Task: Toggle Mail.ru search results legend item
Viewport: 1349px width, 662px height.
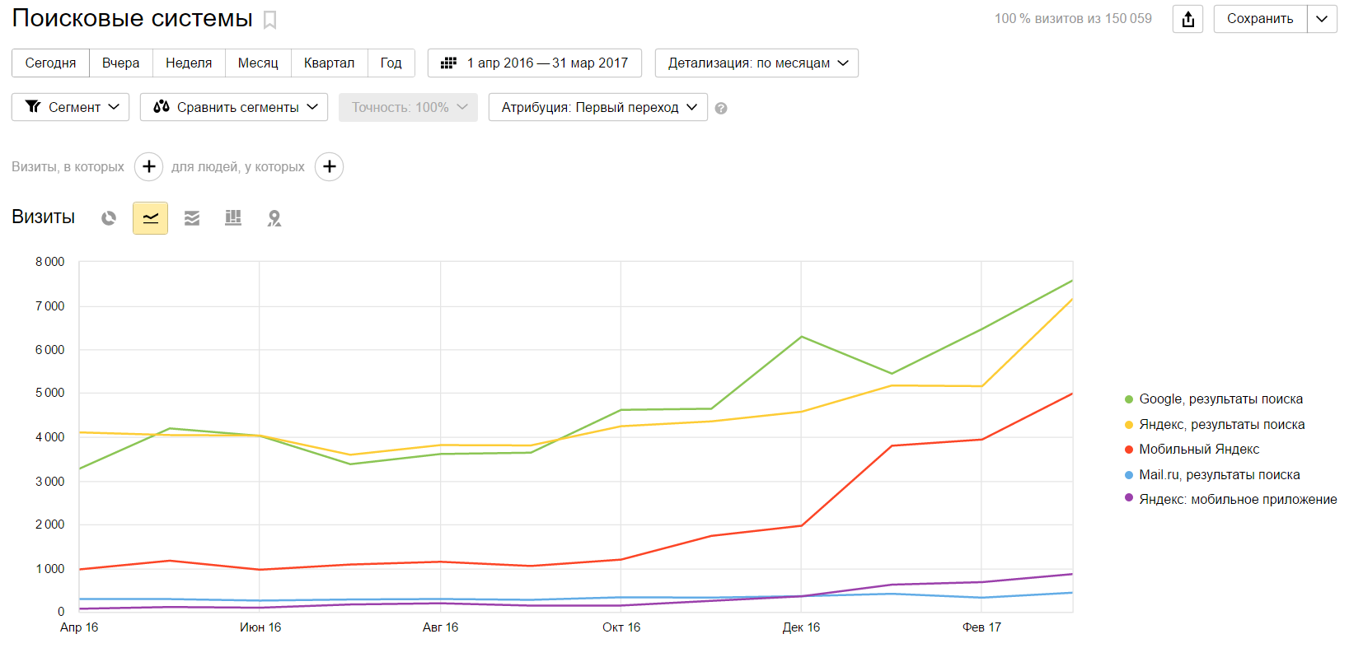Action: pos(1219,475)
